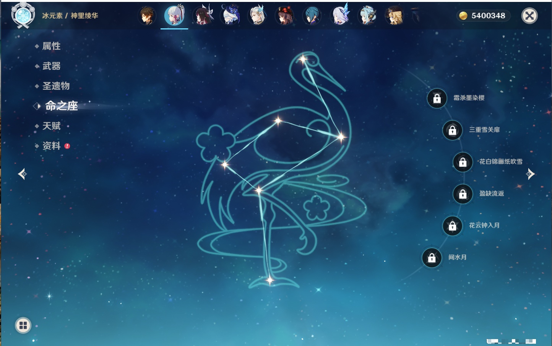Image resolution: width=552 pixels, height=346 pixels.
Task: Open locked constellation 花云钟入月 lock icon
Action: [452, 226]
